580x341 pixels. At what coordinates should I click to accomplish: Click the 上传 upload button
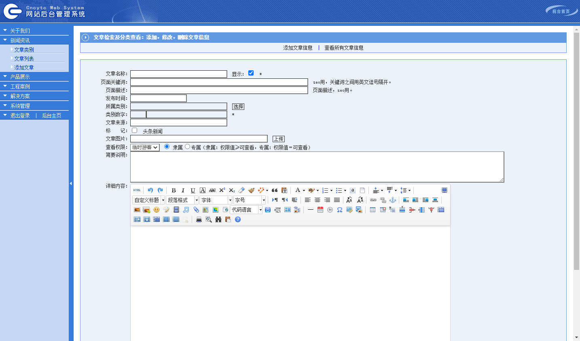278,139
